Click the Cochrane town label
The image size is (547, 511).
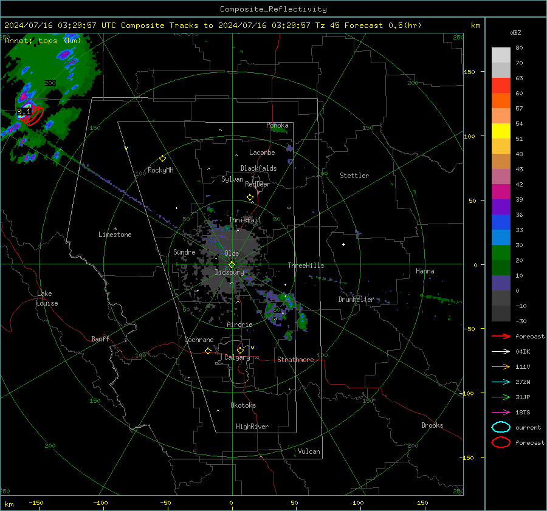click(x=199, y=340)
